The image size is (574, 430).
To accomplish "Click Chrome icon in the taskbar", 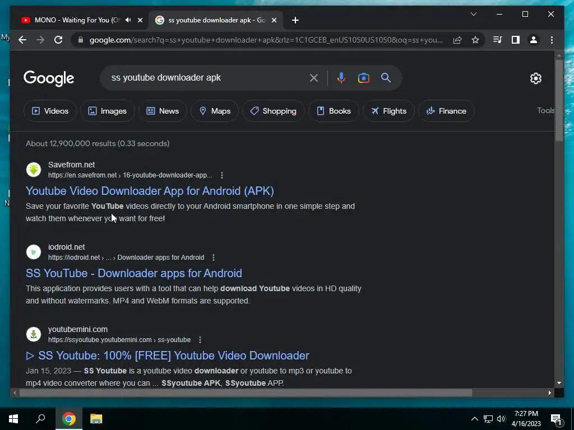I will (x=69, y=419).
